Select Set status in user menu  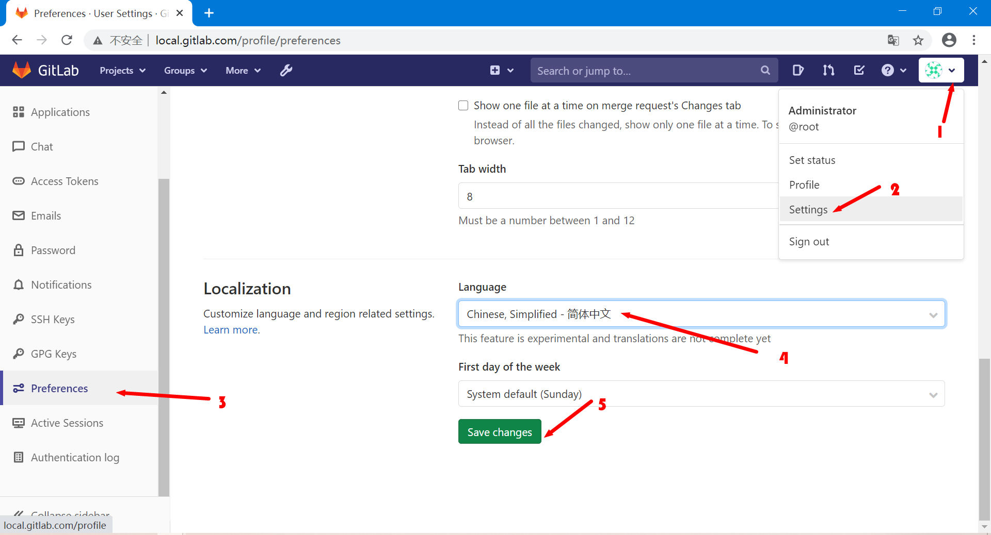tap(871, 160)
